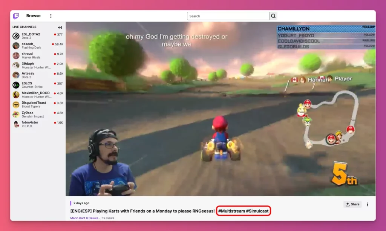The image size is (386, 231).
Task: Open Zy0xxx's Genshin Impact stream
Action: click(30, 114)
